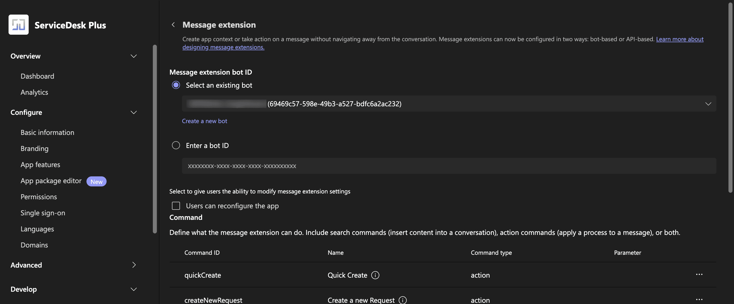This screenshot has height=304, width=734.
Task: Open the existing bot selection dropdown
Action: [x=449, y=104]
